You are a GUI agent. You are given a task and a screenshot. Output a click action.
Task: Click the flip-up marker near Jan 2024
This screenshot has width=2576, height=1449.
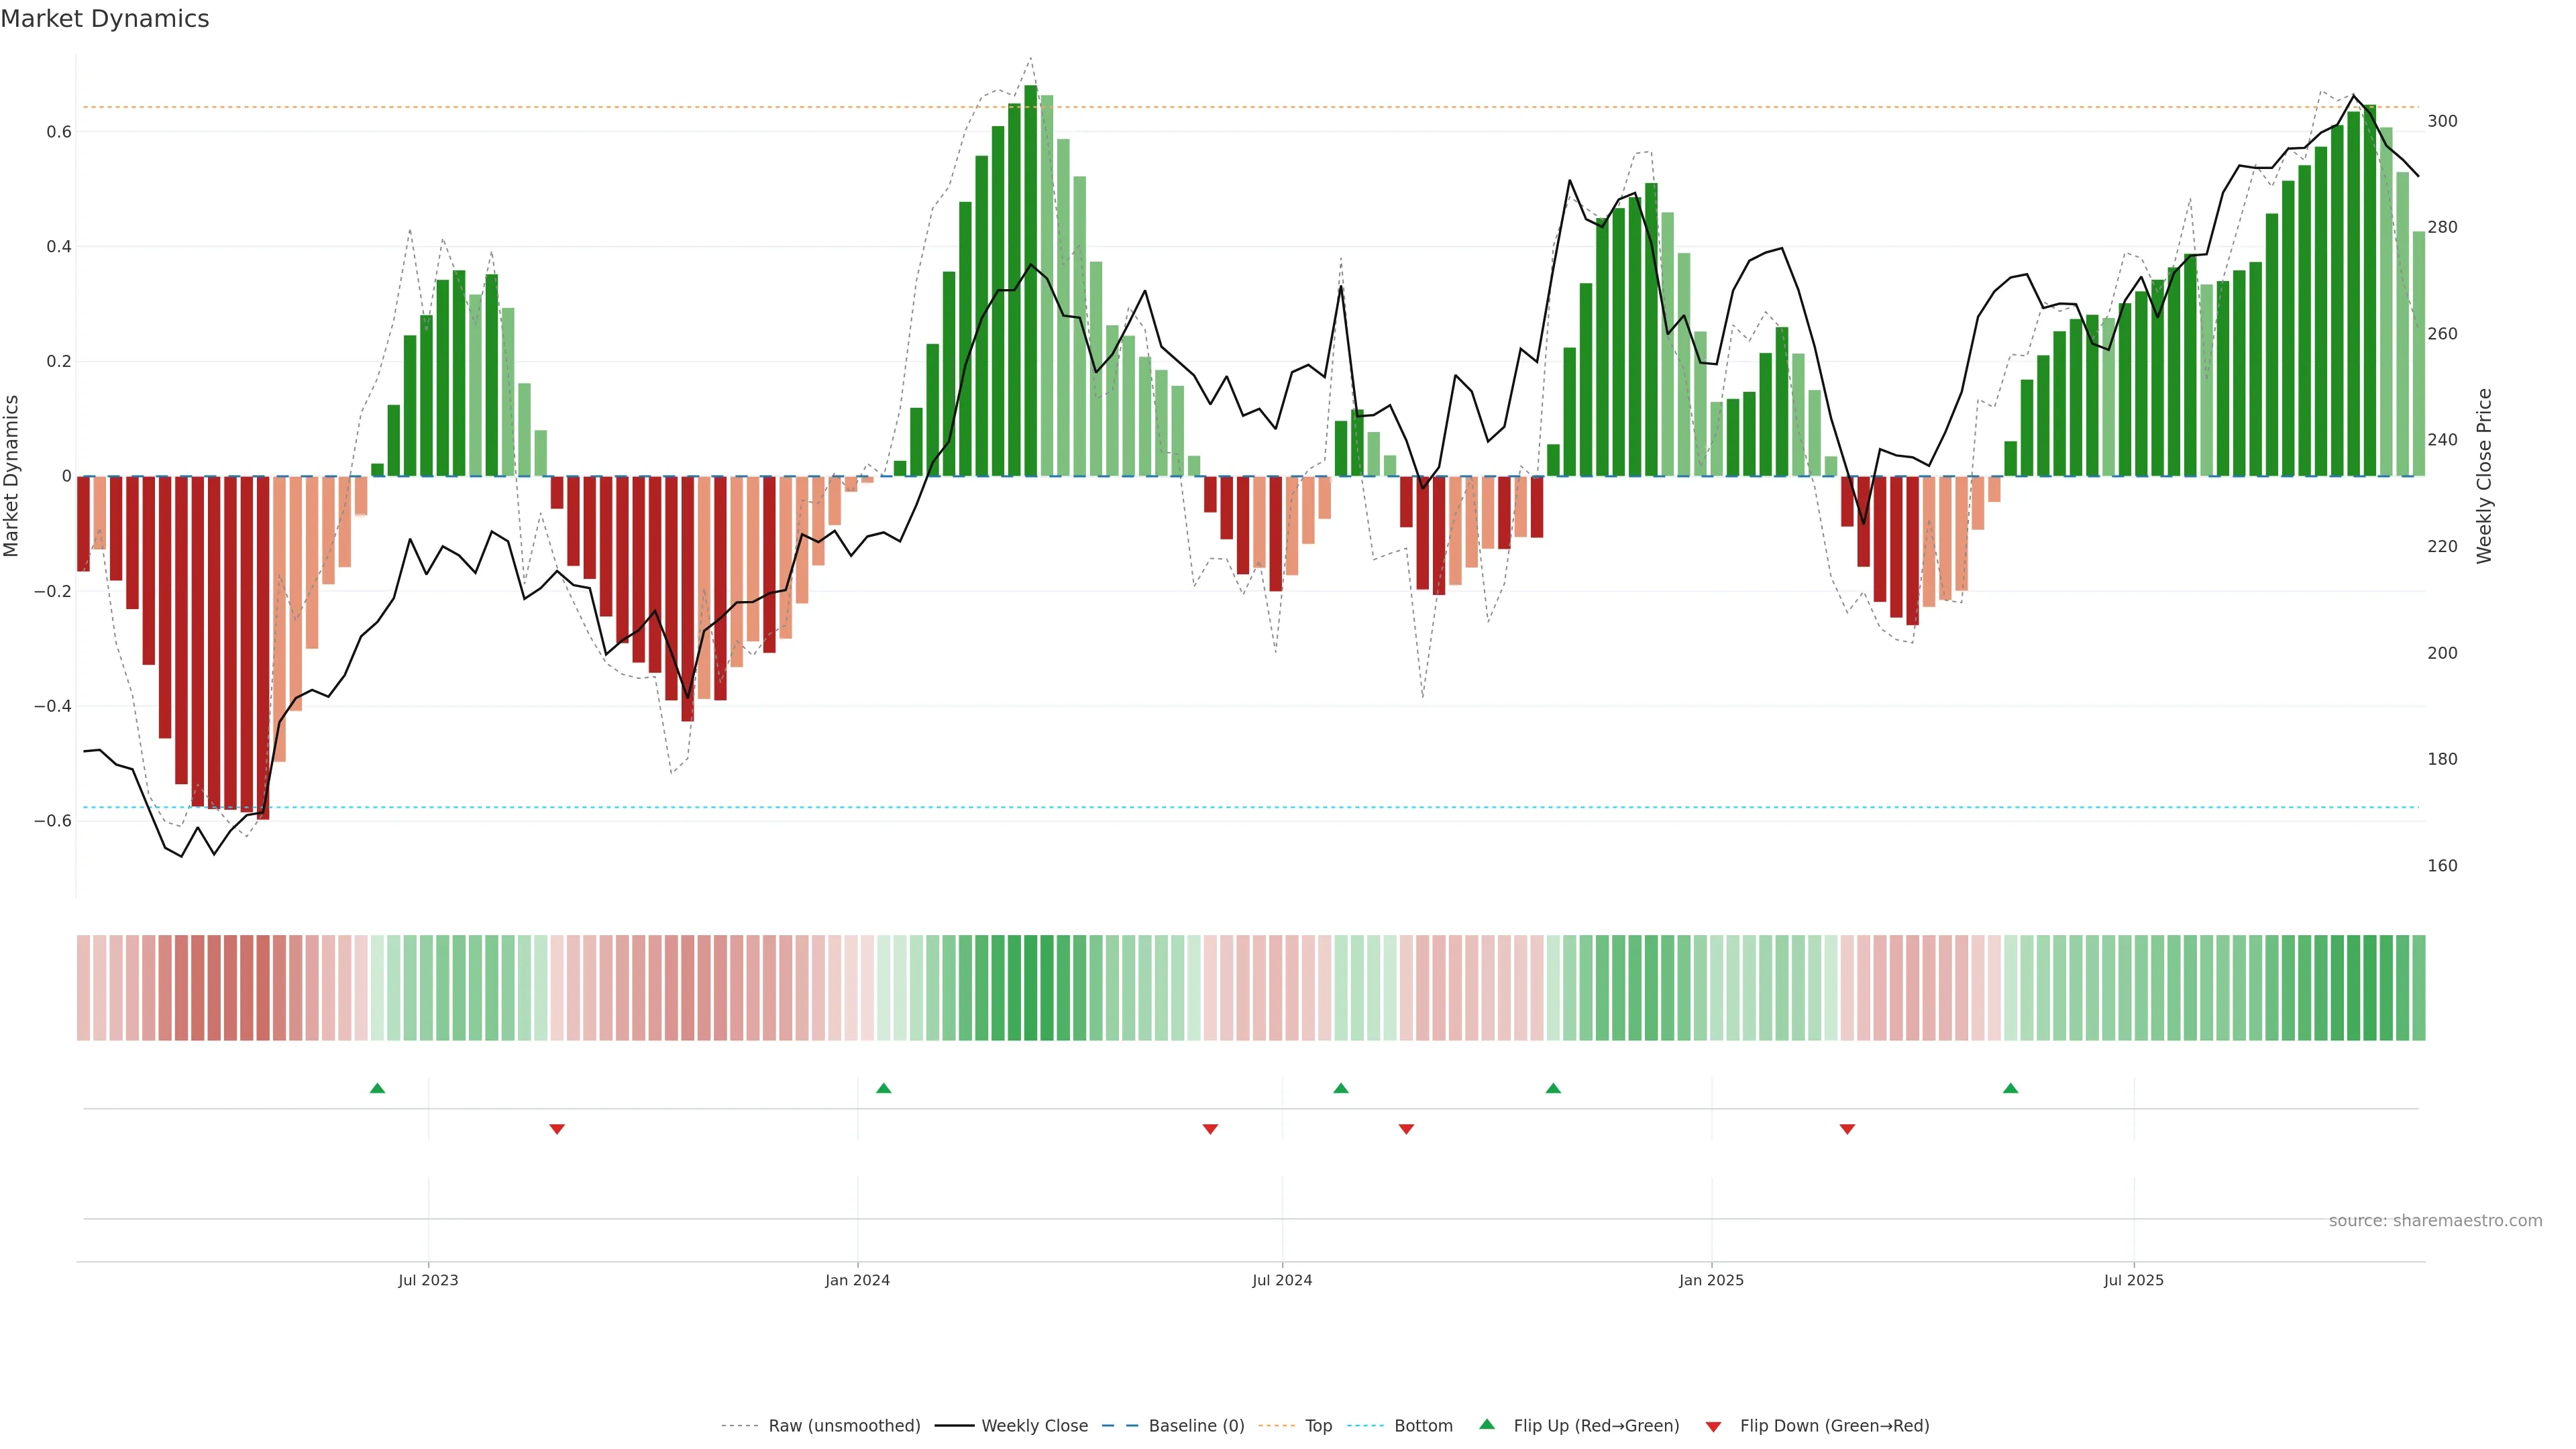pyautogui.click(x=883, y=1088)
